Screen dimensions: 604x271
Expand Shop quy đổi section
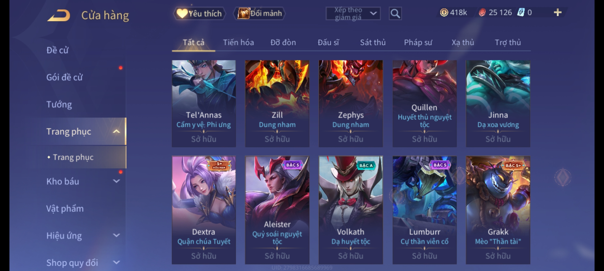click(116, 262)
